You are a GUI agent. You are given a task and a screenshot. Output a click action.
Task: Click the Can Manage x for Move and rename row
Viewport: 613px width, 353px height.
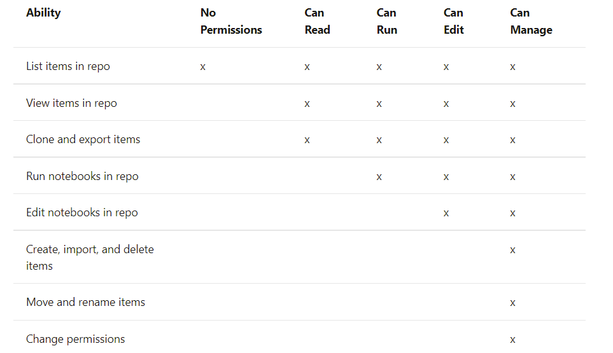(512, 303)
